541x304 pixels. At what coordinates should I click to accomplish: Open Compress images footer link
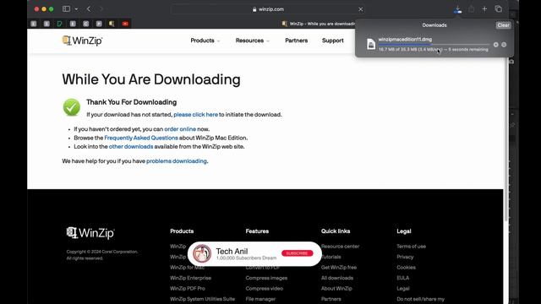click(x=266, y=278)
